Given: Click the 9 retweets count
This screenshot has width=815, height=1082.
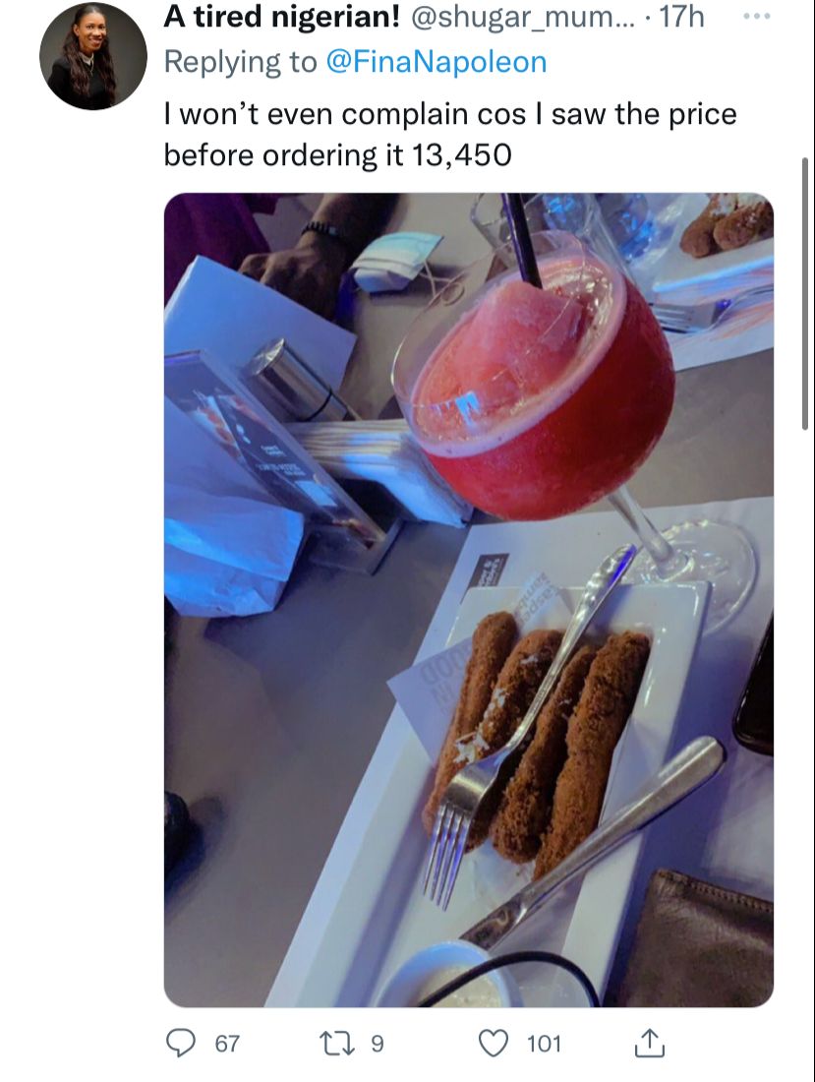Looking at the screenshot, I should 378,1044.
